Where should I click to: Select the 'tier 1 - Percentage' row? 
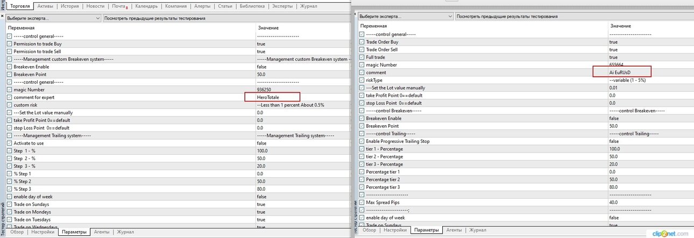point(526,149)
